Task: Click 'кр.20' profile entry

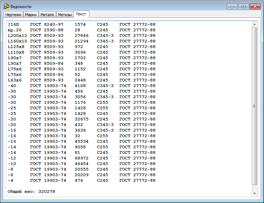Action: 15,30
